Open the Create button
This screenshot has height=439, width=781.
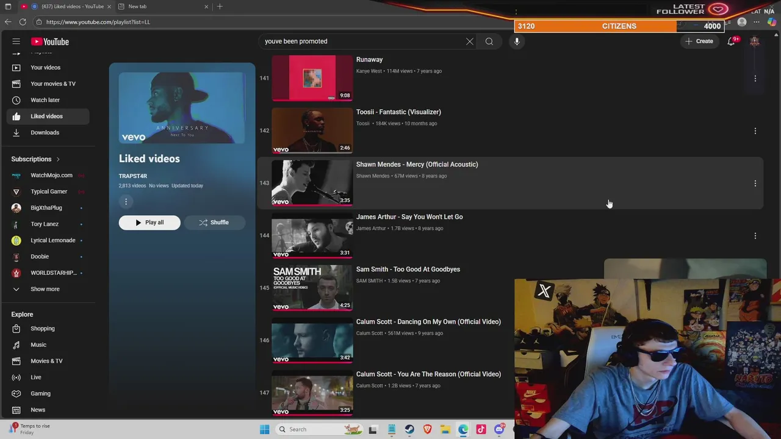click(699, 41)
